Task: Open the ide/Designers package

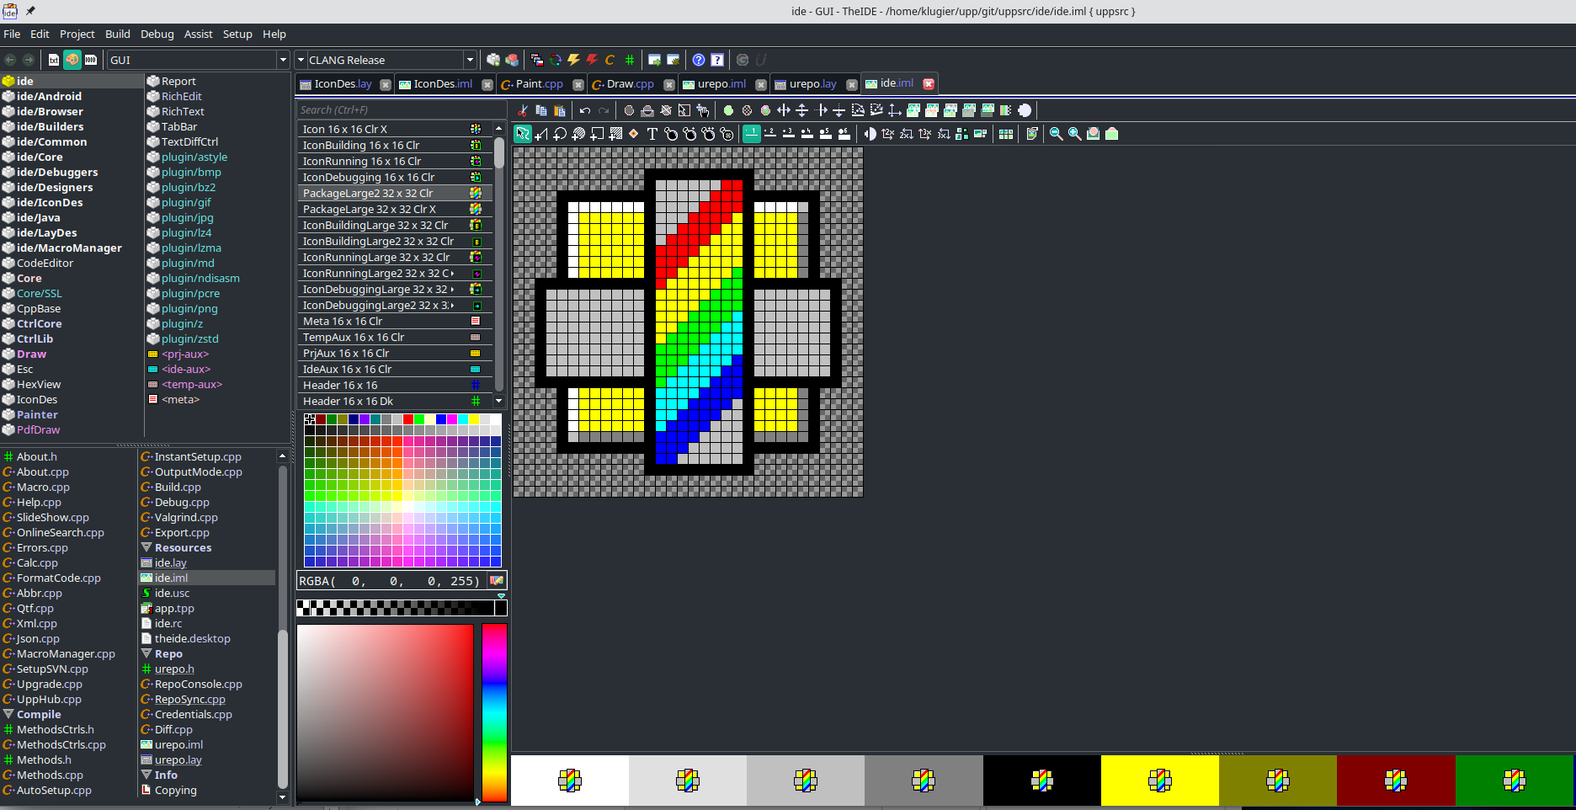Action: coord(55,187)
